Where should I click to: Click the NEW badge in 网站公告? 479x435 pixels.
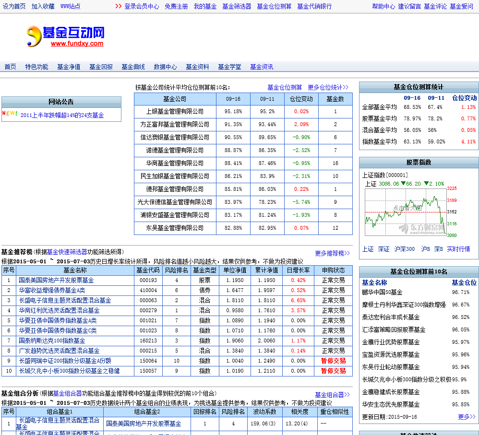tap(10, 113)
